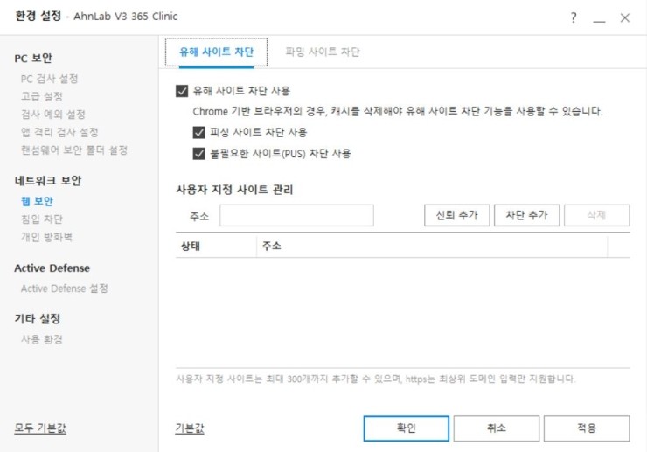Open Active Defense 설정 in sidebar
647x452 pixels.
tap(65, 289)
